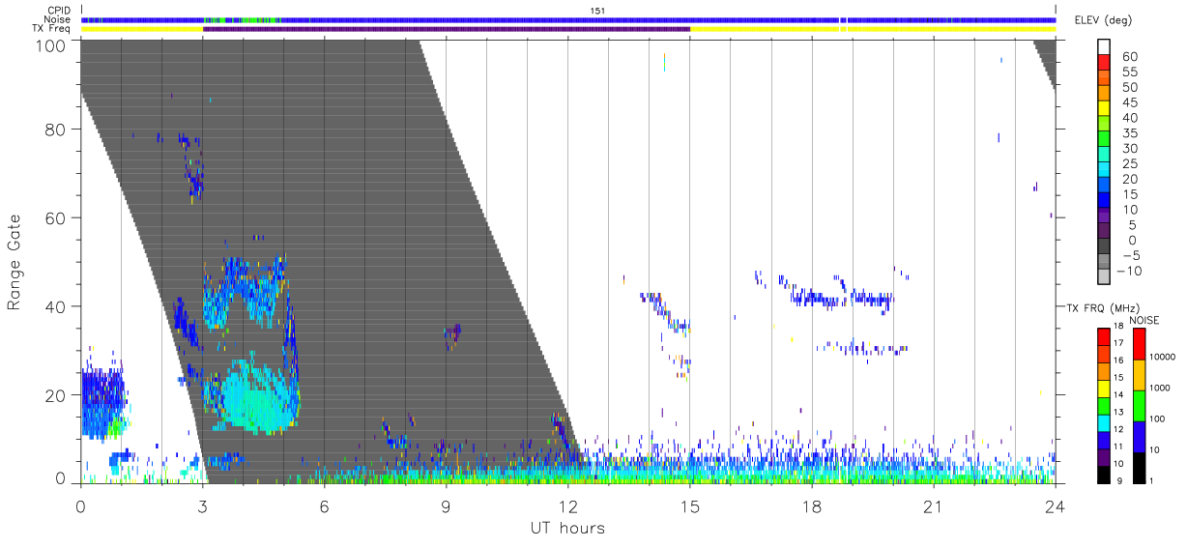Click the 'UT hours' x-axis title
The height and width of the screenshot is (548, 1187).
coord(567,528)
